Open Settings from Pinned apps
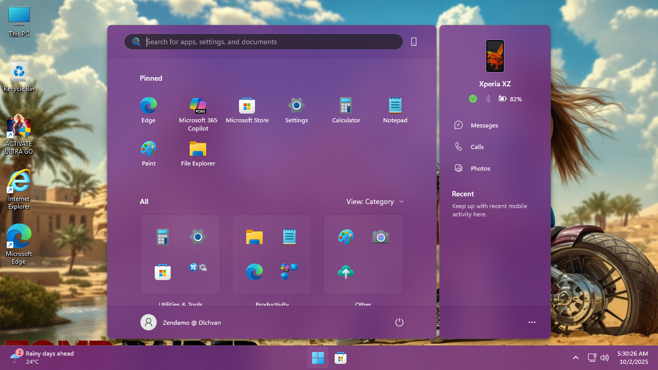Image resolution: width=658 pixels, height=370 pixels. [x=297, y=110]
